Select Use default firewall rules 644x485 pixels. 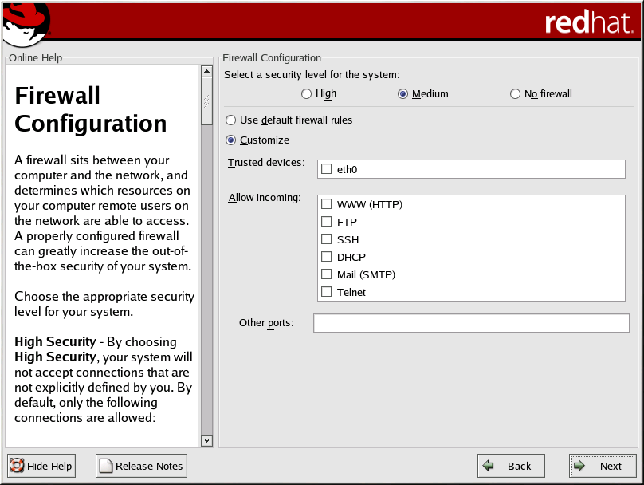click(231, 120)
